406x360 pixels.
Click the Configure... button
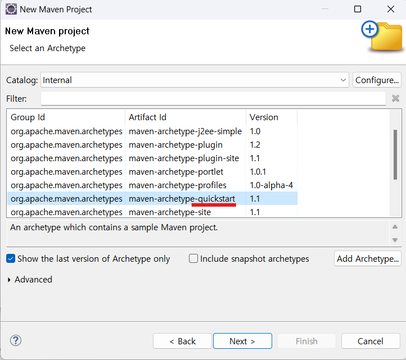point(377,80)
